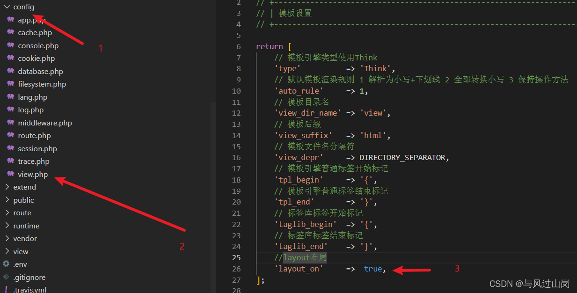Click the PHP icon beside trace.php
The width and height of the screenshot is (577, 293).
tap(11, 161)
